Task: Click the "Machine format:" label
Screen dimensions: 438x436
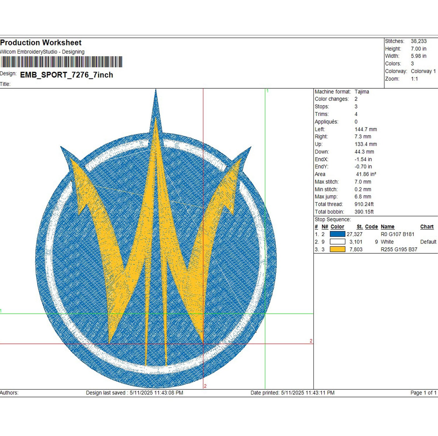Action: click(333, 92)
